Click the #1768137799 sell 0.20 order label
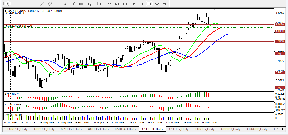The height and width of the screenshot is (135, 288). [x=19, y=26]
